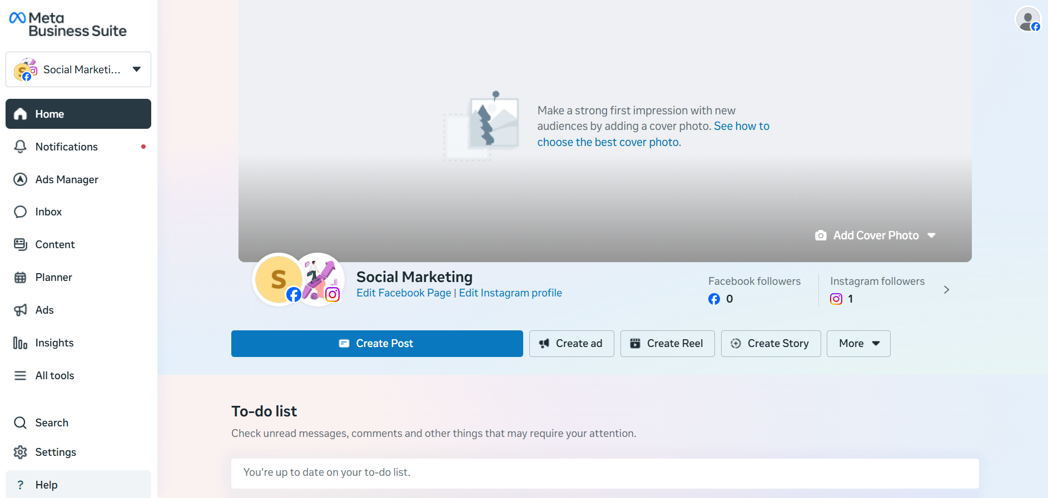Click the Facebook icon under Facebook followers
This screenshot has height=498, width=1048.
(x=714, y=299)
